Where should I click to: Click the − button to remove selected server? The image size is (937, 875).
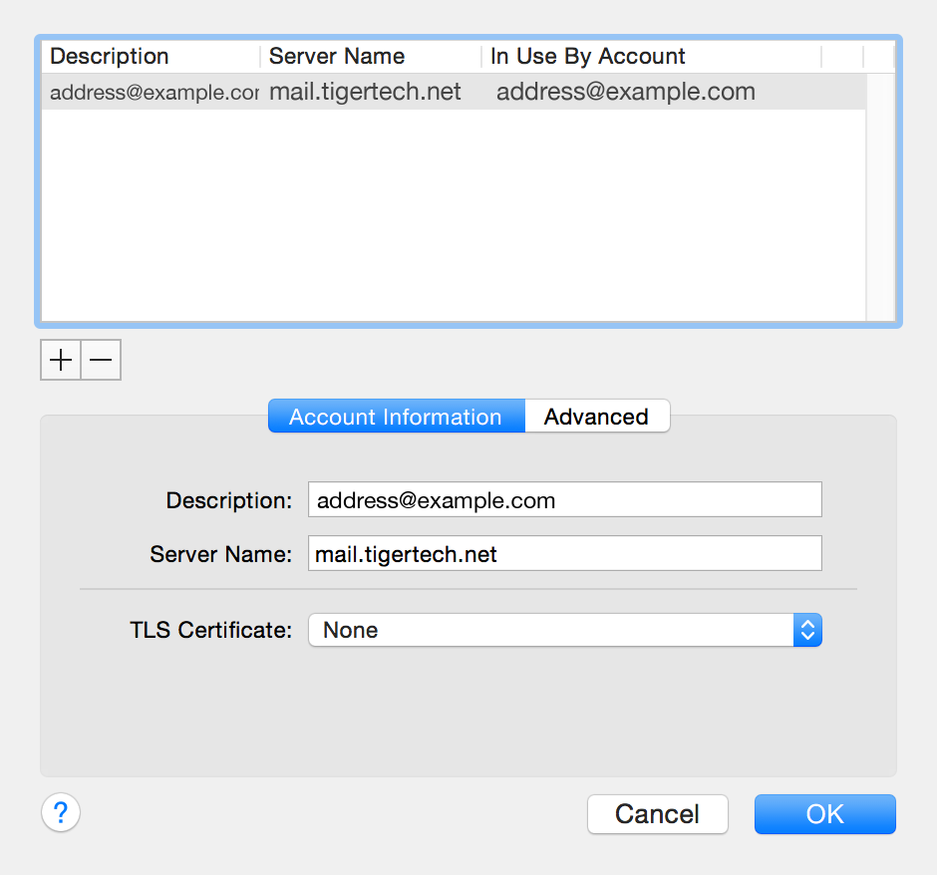[100, 360]
